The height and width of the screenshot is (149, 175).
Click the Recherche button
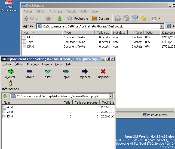[78, 18]
